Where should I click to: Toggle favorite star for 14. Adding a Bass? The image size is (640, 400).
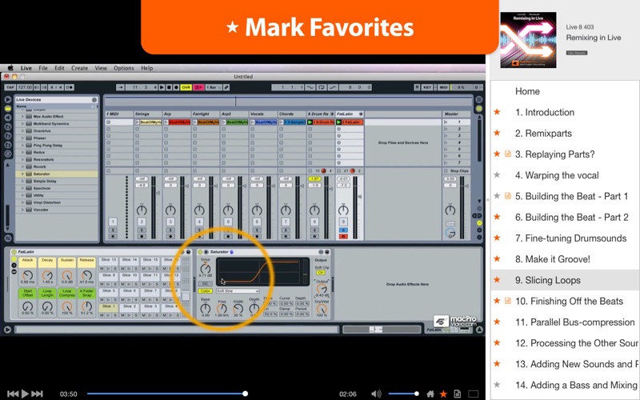497,385
